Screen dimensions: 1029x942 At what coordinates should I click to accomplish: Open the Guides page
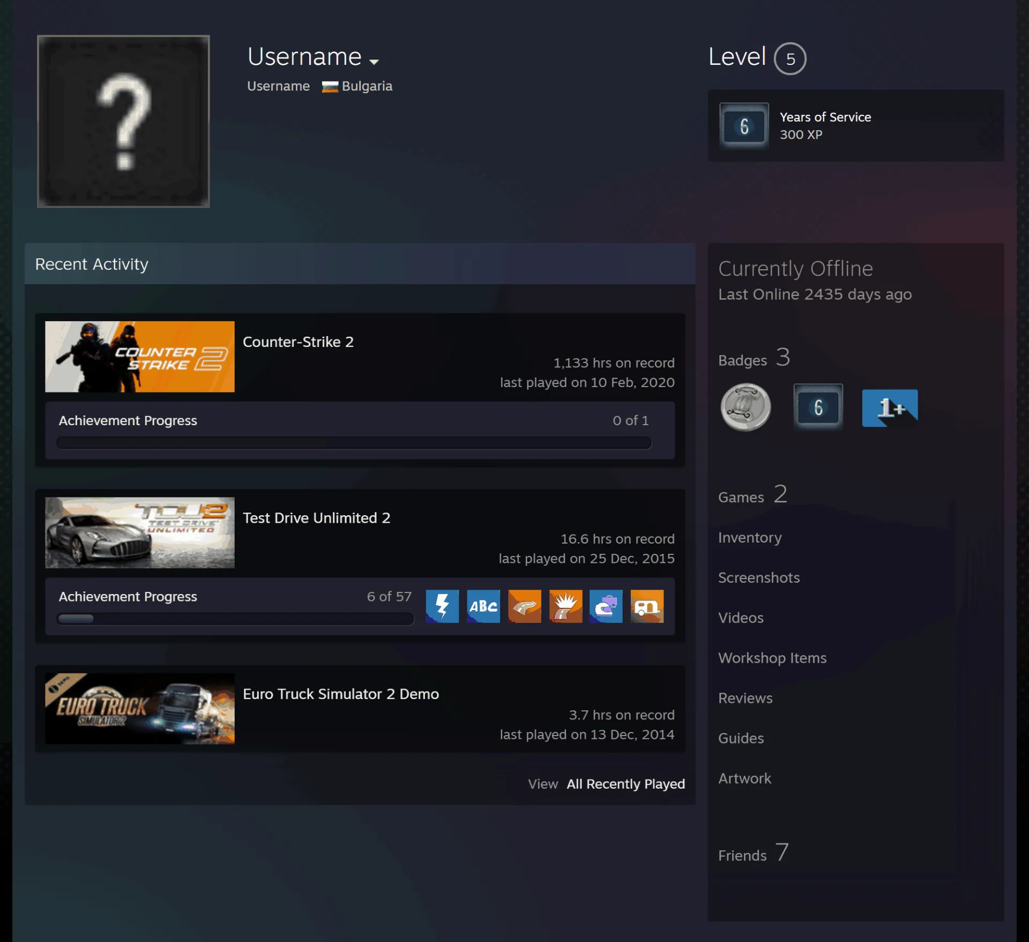tap(741, 738)
